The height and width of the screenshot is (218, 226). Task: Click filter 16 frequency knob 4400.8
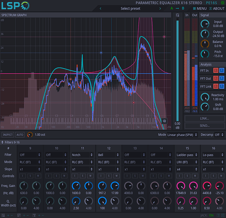click(x=207, y=186)
